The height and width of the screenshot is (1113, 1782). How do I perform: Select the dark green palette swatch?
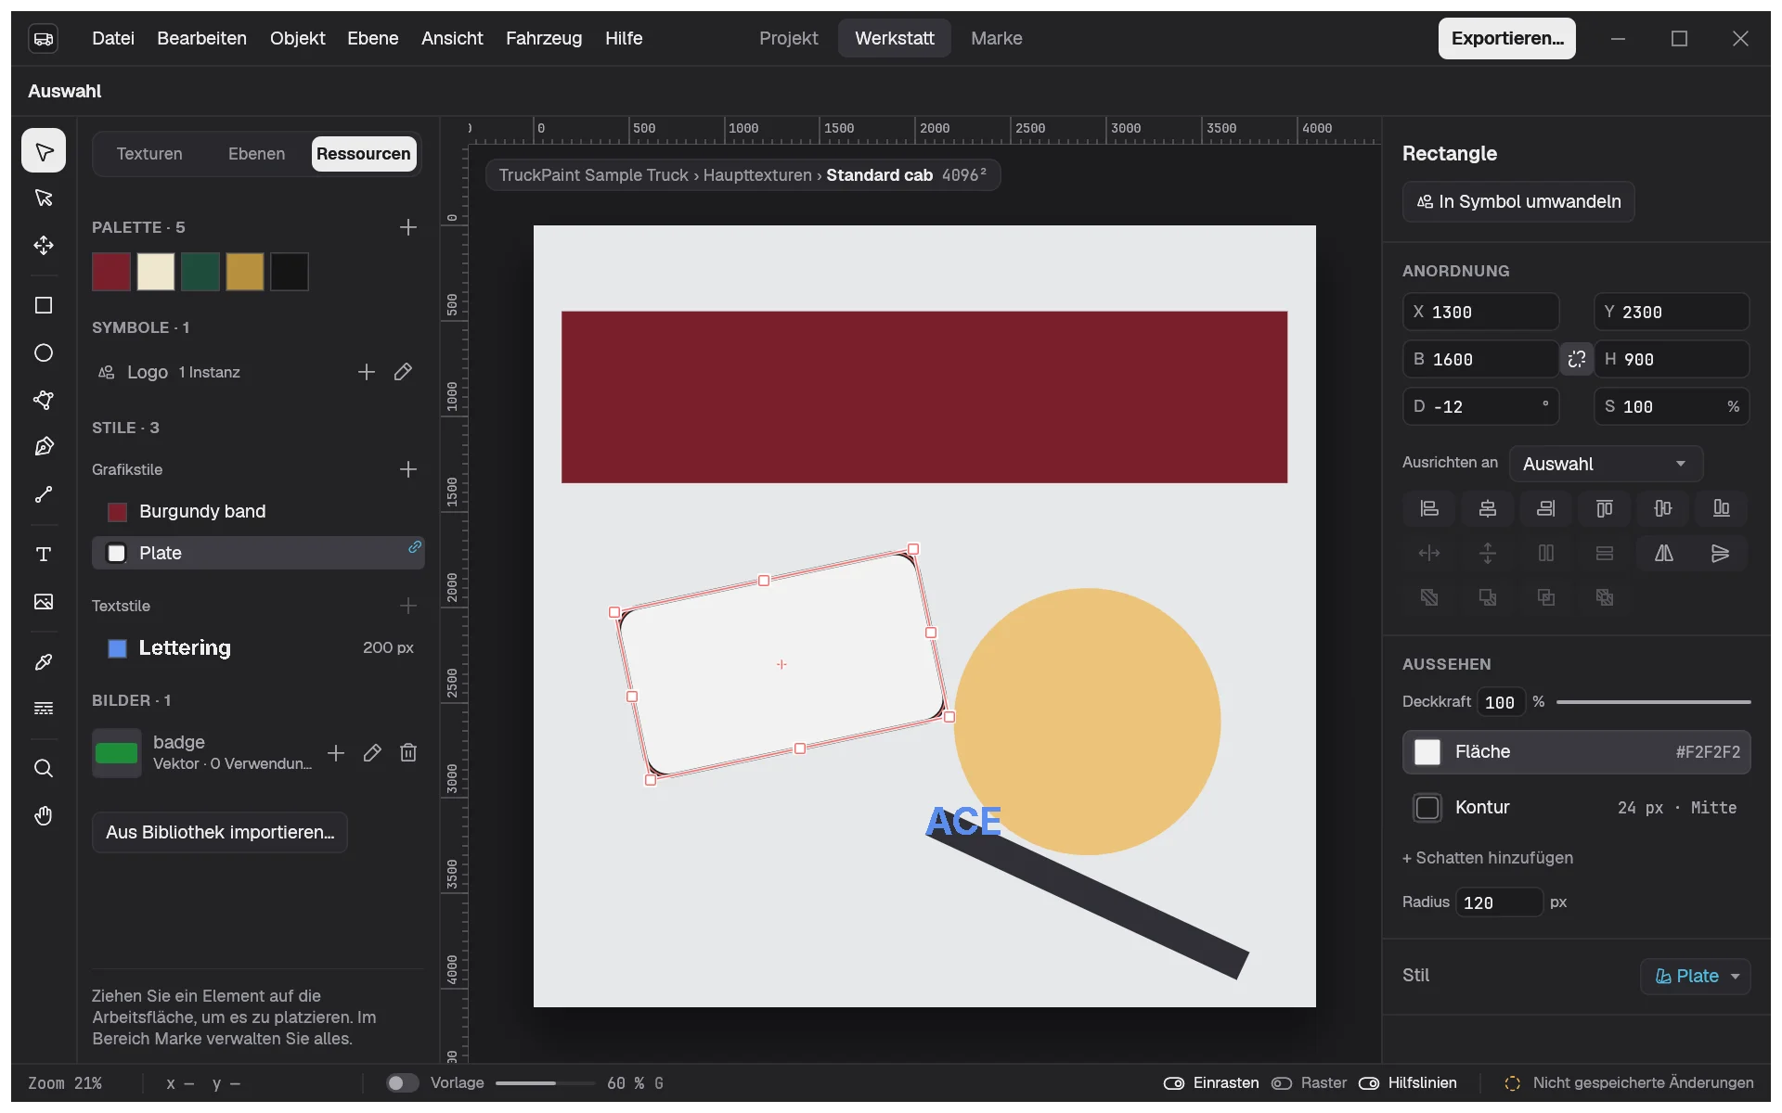(200, 272)
